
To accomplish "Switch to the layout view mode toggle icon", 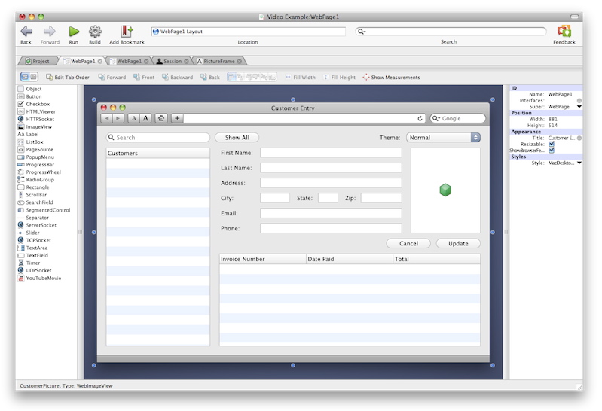I will [25, 77].
